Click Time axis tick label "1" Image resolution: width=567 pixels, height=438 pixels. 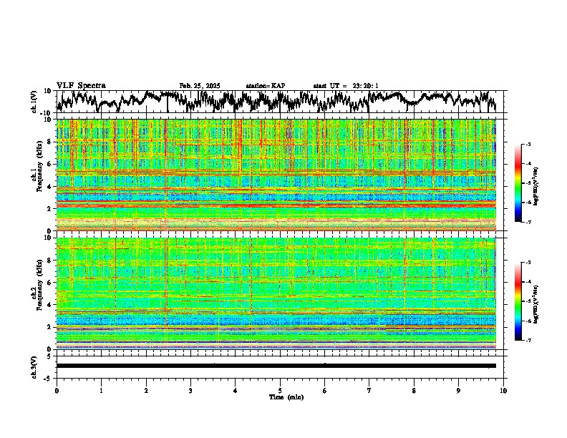pyautogui.click(x=101, y=391)
